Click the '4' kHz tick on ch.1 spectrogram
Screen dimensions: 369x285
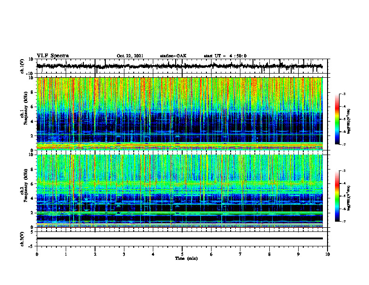tap(33, 122)
